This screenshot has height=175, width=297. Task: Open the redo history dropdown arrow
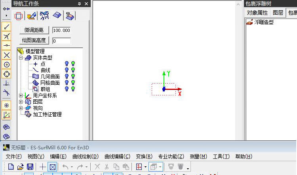pos(86,167)
